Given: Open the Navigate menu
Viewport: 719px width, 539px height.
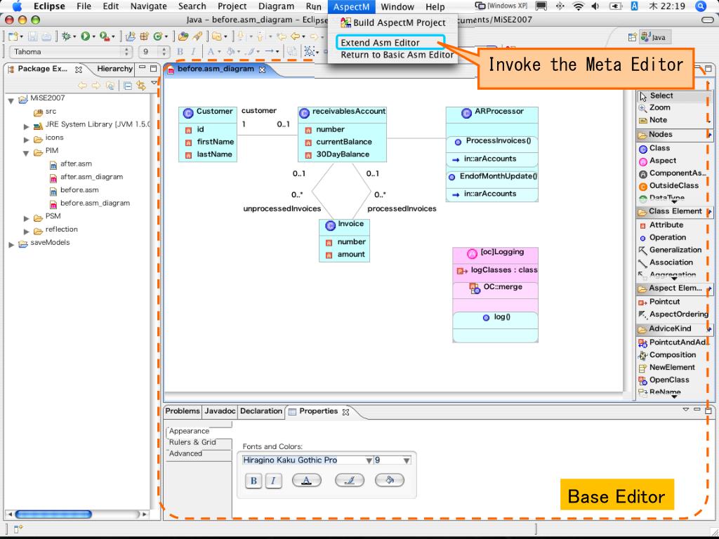Looking at the screenshot, I should click(149, 6).
